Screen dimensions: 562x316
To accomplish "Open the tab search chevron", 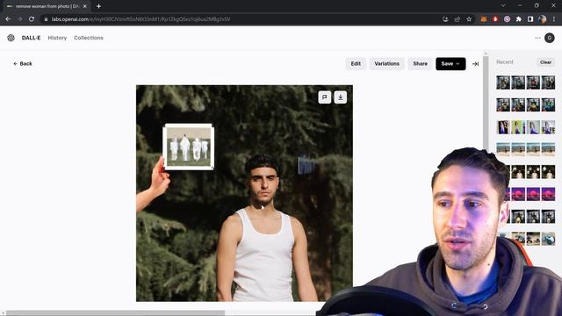I will (503, 6).
